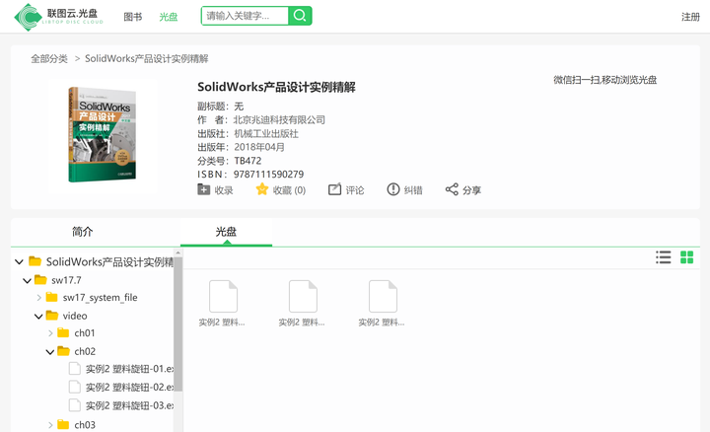
Task: Select the sw17_system_file tree label
Action: point(100,298)
